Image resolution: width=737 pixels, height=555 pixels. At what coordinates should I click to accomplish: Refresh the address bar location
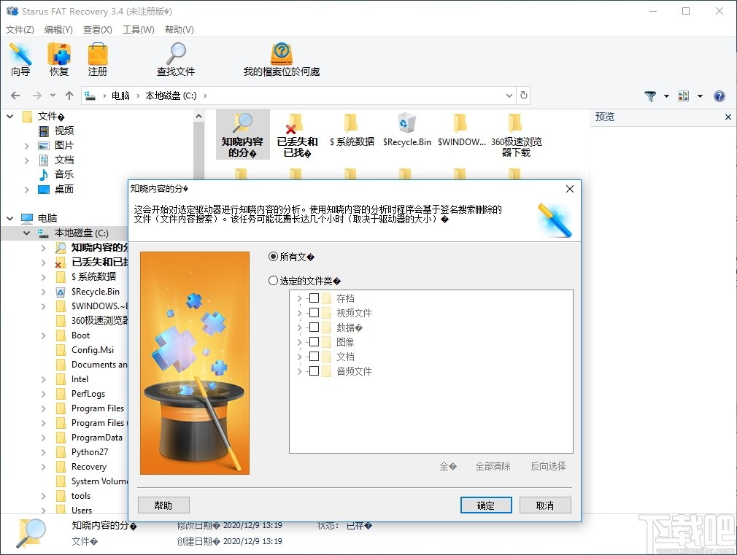(x=524, y=96)
